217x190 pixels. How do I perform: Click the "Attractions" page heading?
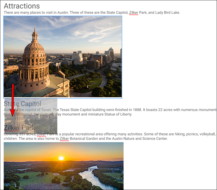point(22,6)
